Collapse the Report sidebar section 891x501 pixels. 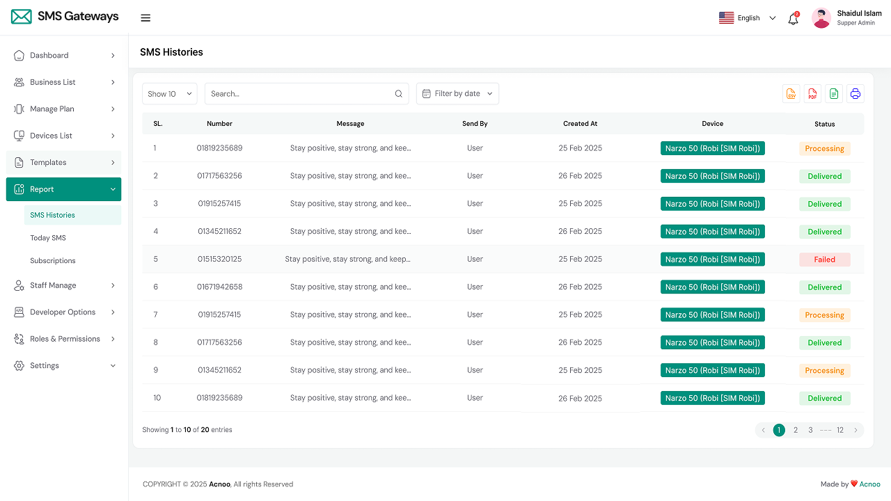[x=63, y=189]
